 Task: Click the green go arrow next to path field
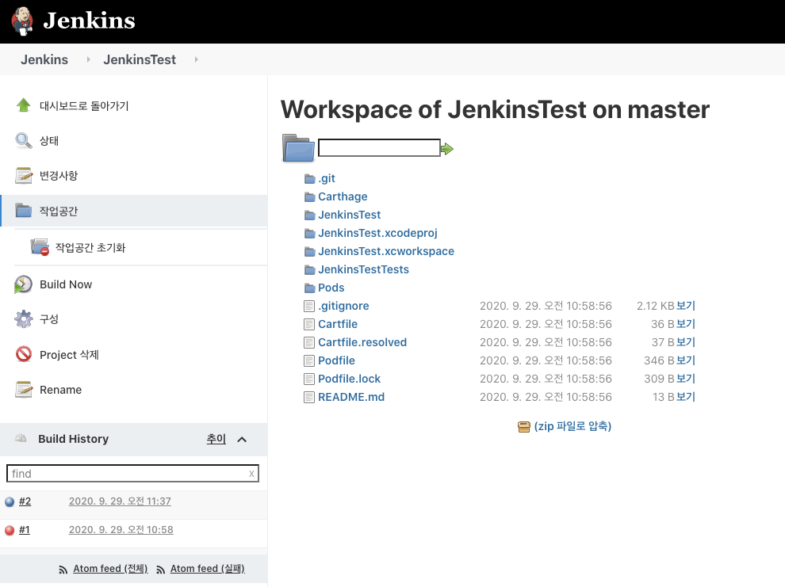[x=446, y=148]
